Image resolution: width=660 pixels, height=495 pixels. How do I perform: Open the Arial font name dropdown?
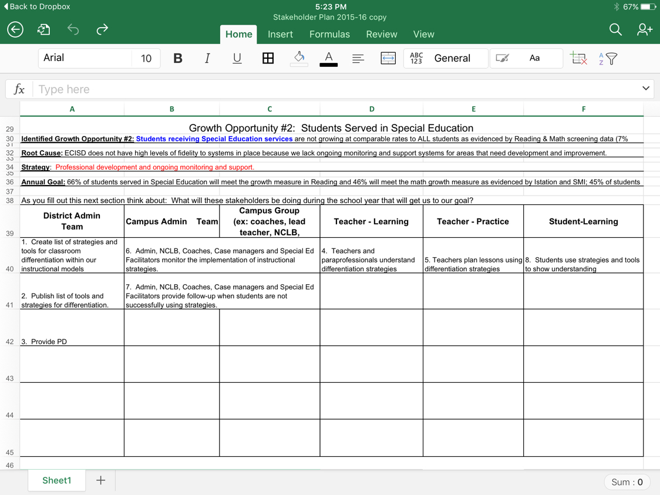coord(85,58)
